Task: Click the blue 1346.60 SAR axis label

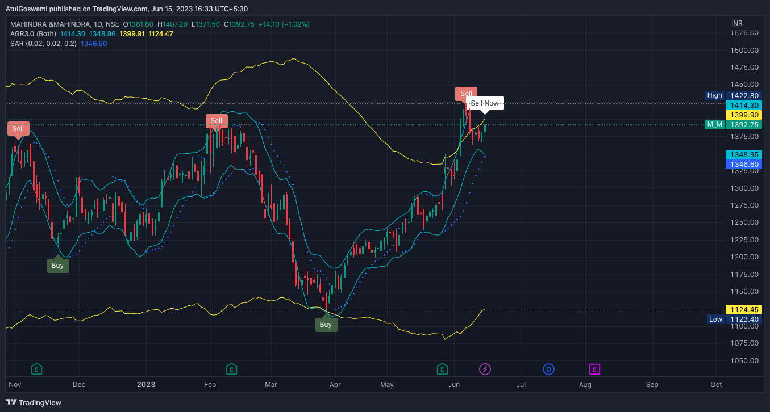Action: (744, 165)
